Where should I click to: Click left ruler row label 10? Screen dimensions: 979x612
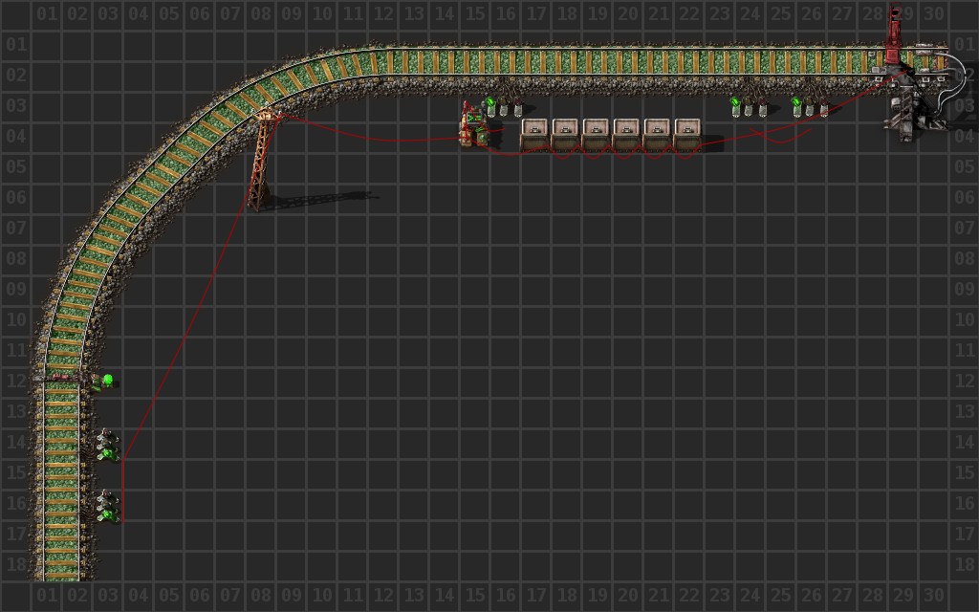[x=16, y=319]
